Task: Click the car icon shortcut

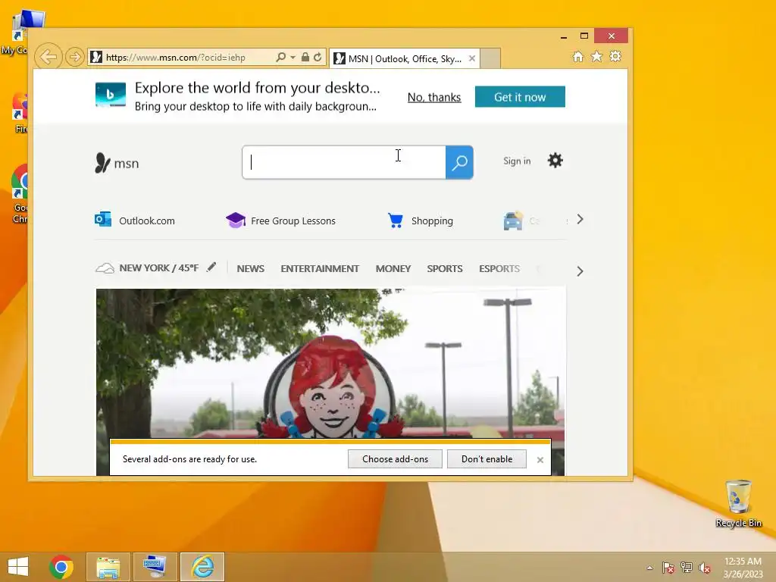Action: [x=513, y=221]
